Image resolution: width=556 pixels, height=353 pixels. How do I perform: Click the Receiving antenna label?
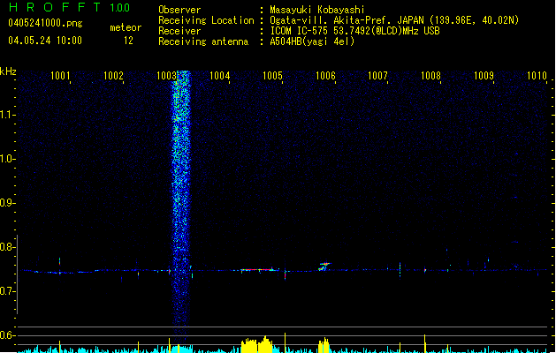click(203, 41)
